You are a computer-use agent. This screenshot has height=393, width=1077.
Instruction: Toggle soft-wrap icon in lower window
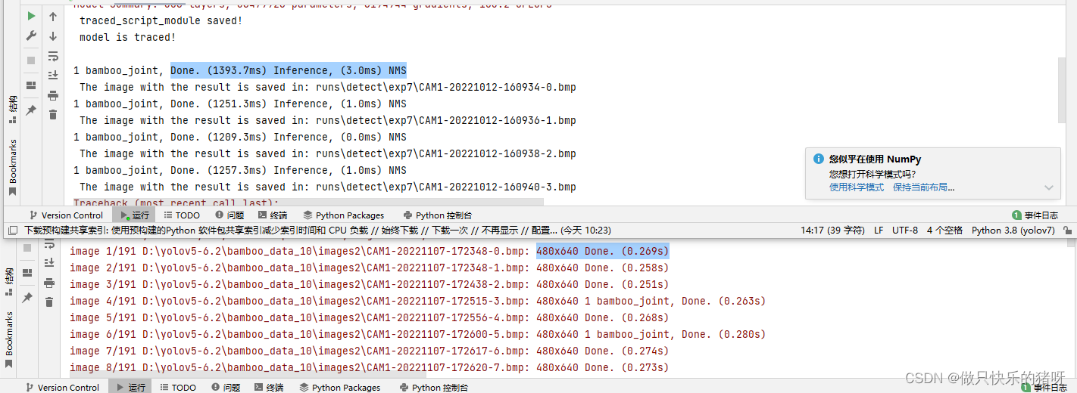[x=49, y=246]
